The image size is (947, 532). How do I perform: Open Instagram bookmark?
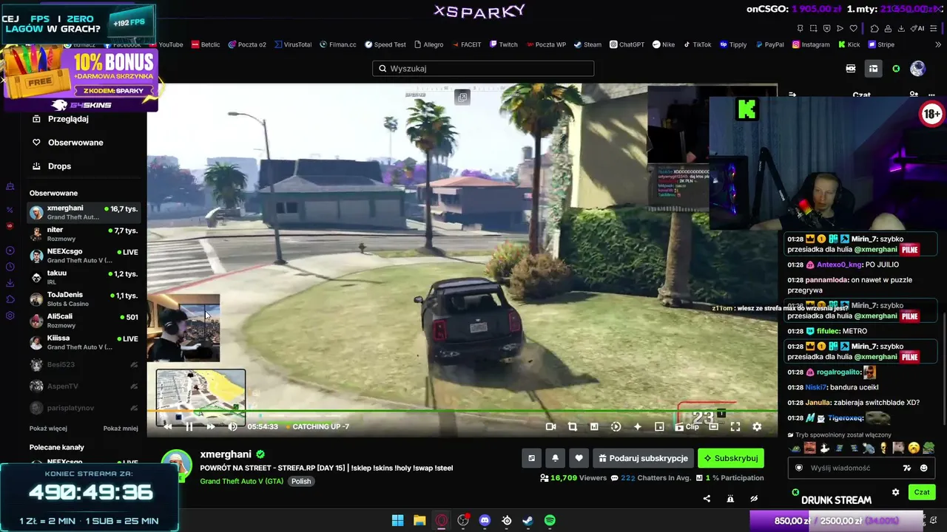(811, 44)
